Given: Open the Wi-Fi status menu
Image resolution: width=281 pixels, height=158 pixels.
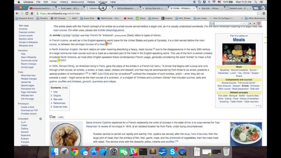Looking at the screenshot, I should pos(214,2).
